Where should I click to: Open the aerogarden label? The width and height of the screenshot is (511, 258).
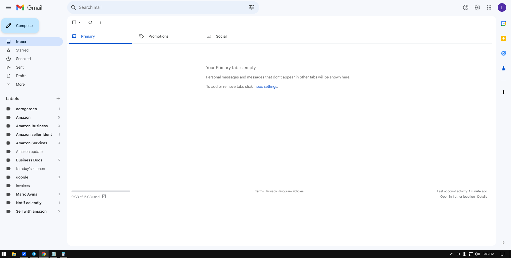31,109
